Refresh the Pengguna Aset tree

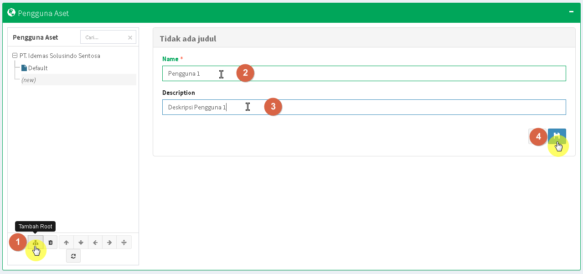73,256
